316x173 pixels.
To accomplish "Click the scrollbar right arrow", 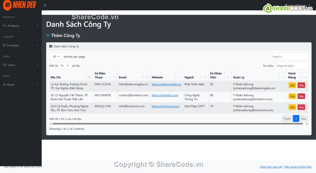I will click(x=307, y=124).
